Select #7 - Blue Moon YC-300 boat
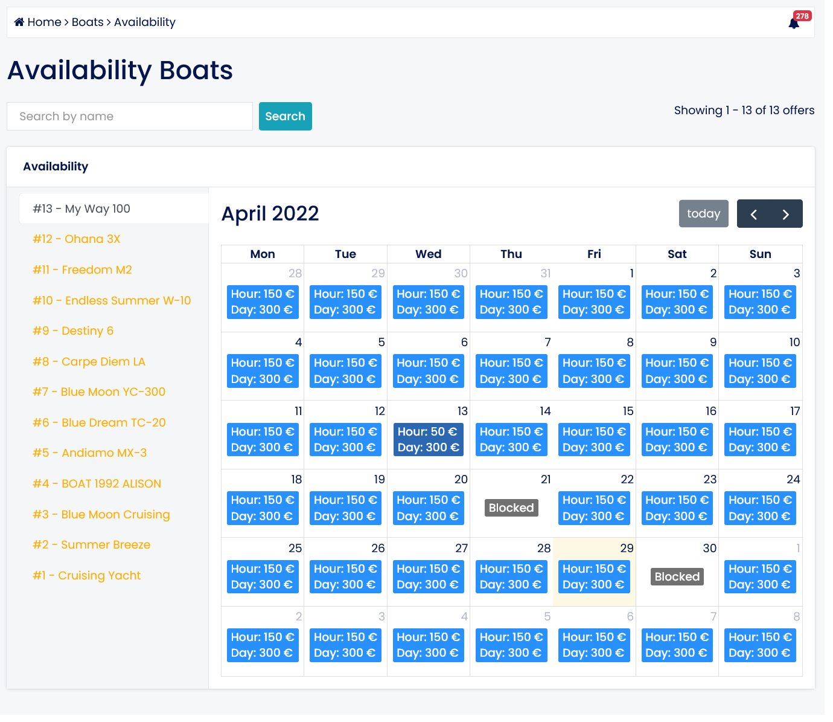This screenshot has height=722, width=833. (99, 392)
